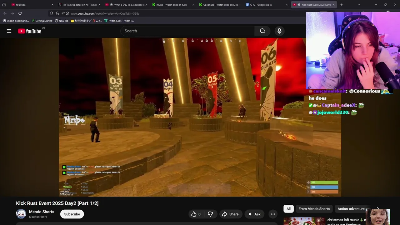400x225 pixels.
Task: Share the video using Share button
Action: [x=230, y=214]
